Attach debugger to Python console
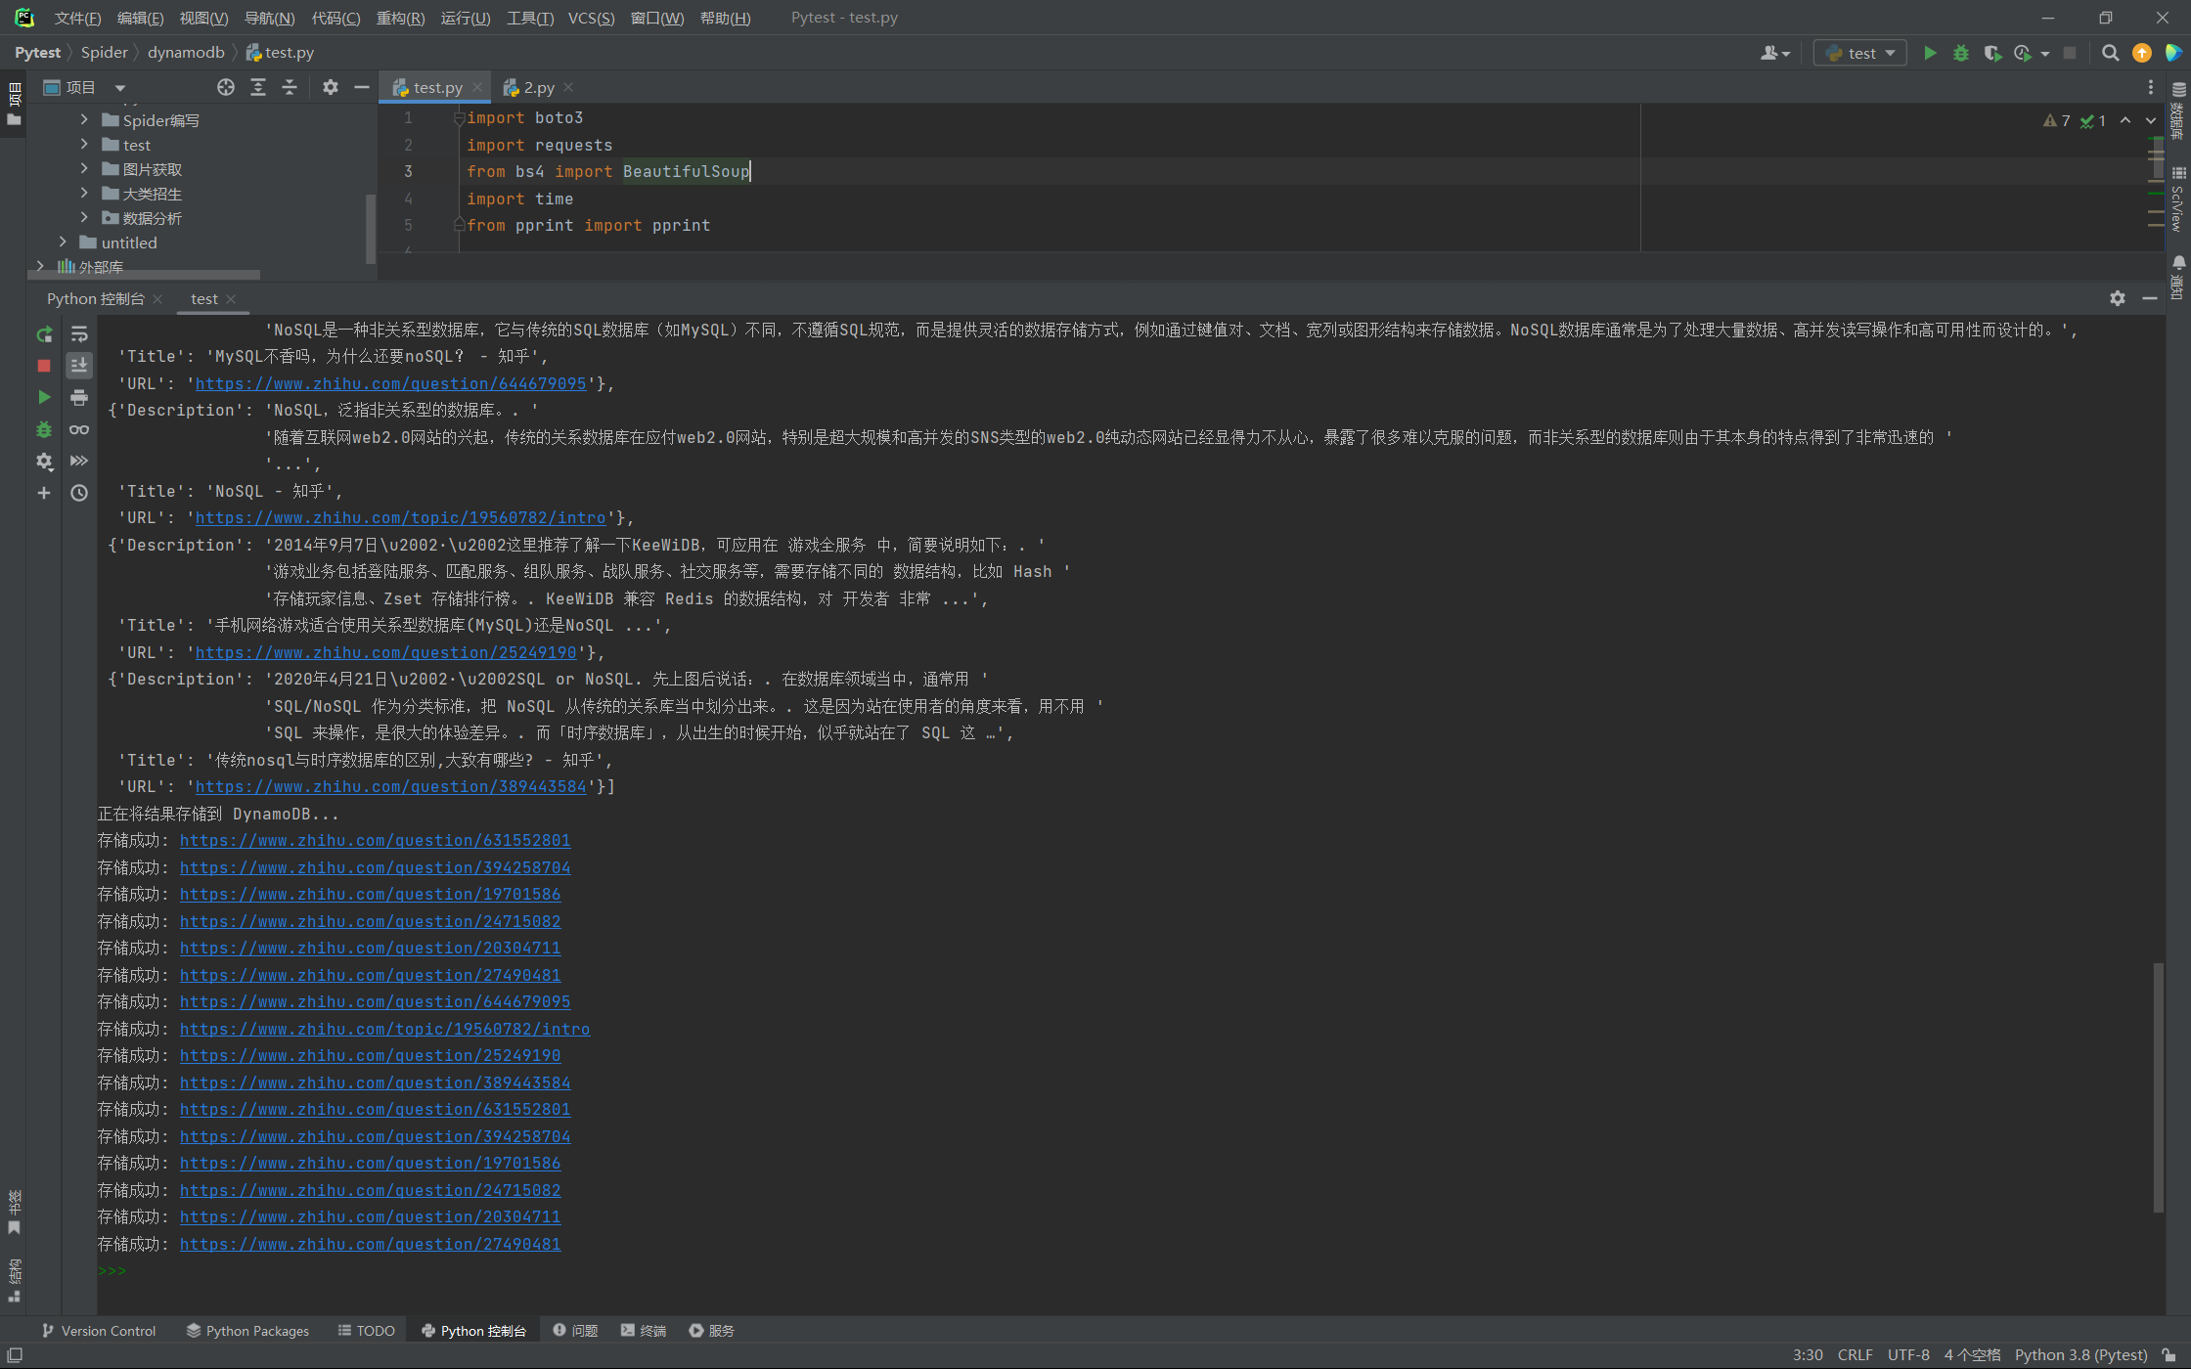The width and height of the screenshot is (2191, 1369). 44,429
